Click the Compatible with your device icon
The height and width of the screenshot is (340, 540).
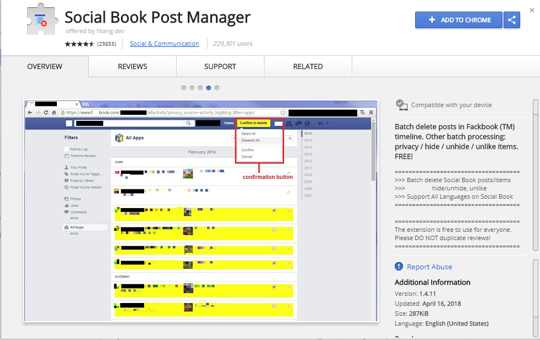[x=401, y=105]
